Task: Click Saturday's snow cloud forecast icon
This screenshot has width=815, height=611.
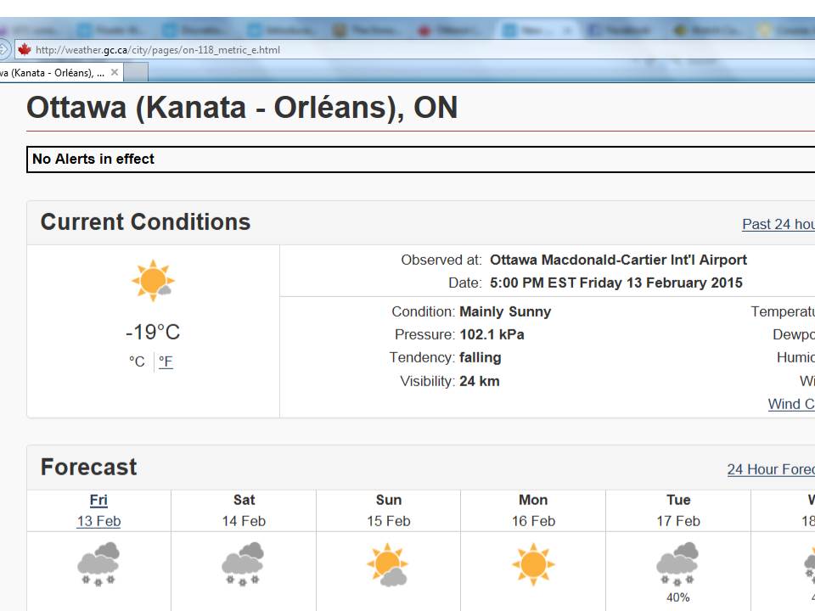Action: 243,564
